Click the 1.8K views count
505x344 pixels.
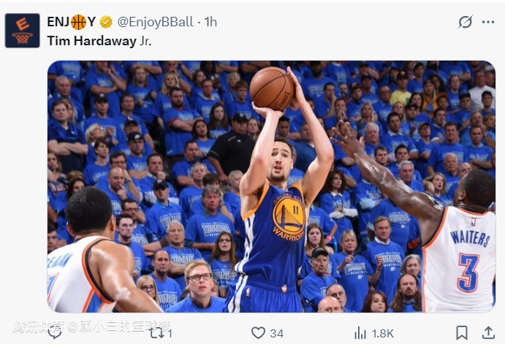[382, 333]
